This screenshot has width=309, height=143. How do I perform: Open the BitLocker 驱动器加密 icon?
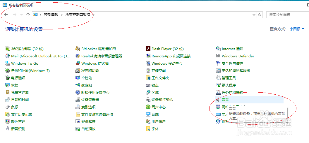(78, 49)
